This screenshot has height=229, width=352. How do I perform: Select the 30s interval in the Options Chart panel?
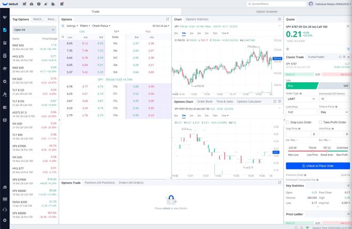(176, 116)
